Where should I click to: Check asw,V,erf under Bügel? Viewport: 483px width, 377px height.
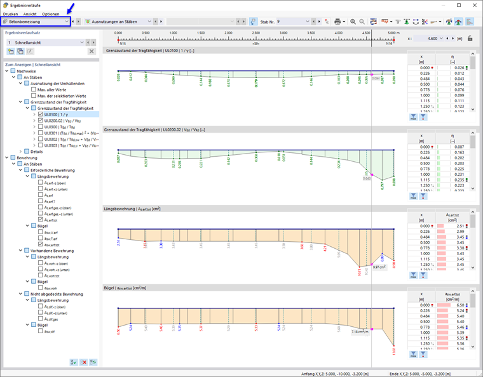40,232
